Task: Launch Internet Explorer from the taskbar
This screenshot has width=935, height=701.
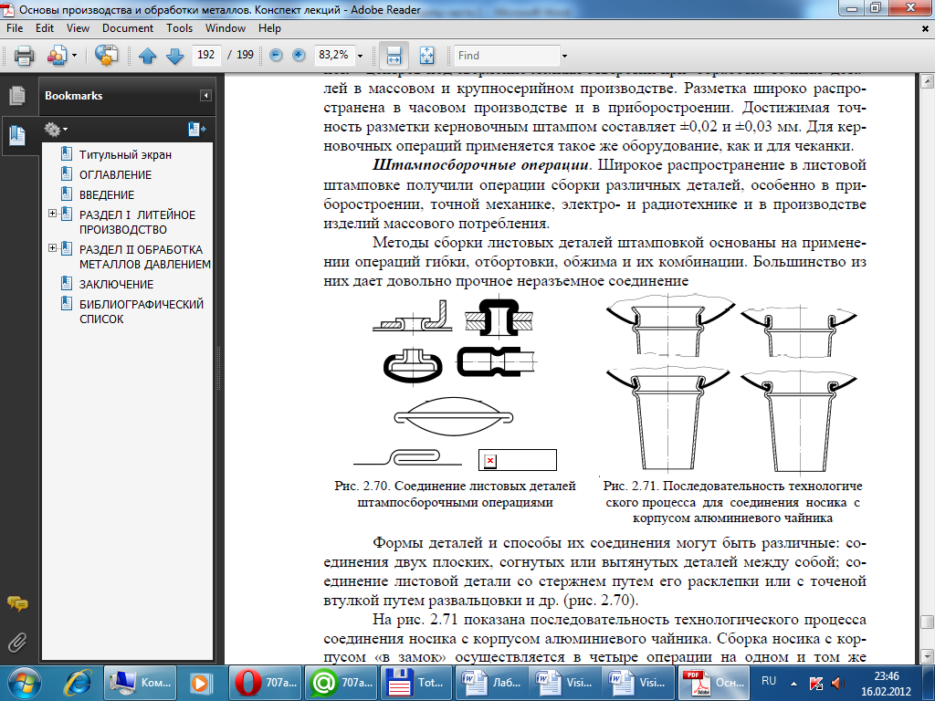Action: click(x=78, y=683)
